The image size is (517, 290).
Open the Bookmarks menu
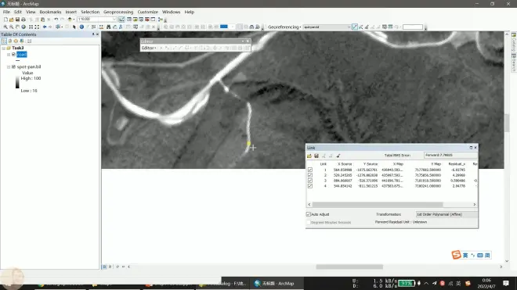pos(50,12)
